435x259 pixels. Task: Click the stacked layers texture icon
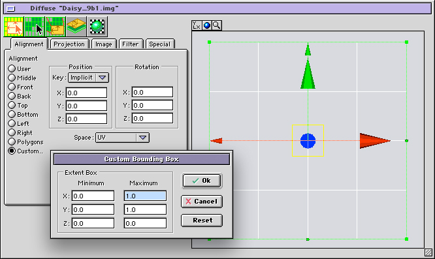pos(76,27)
